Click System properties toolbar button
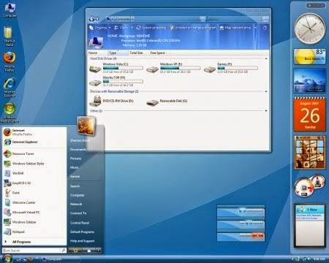Viewport: 329px width, 263px height. click(x=151, y=28)
